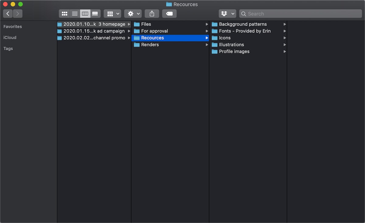
Task: Click in the Search field
Action: pyautogui.click(x=301, y=14)
